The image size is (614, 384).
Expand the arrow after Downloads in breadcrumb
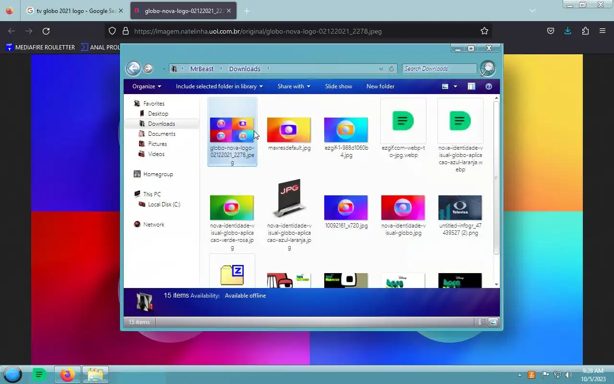pyautogui.click(x=268, y=69)
